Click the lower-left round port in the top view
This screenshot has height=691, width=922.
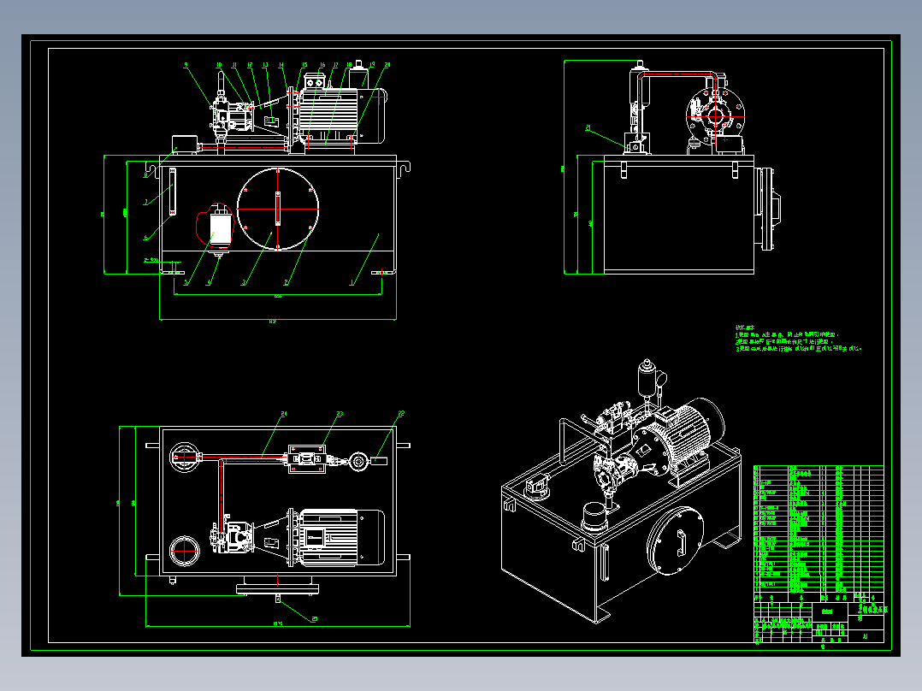(185, 551)
